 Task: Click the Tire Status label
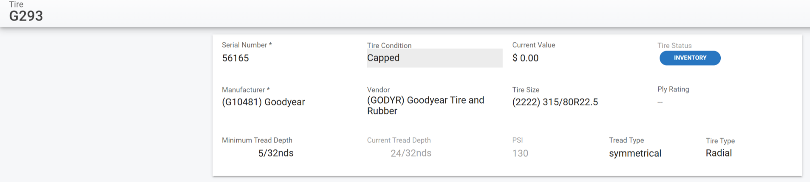[674, 45]
